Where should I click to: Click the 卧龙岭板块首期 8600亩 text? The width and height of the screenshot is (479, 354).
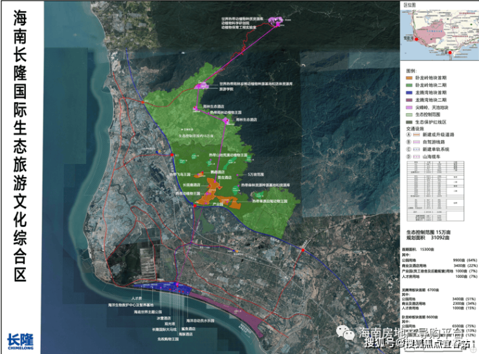(x=419, y=317)
